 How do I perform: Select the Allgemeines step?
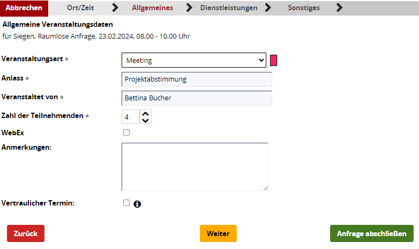152,8
